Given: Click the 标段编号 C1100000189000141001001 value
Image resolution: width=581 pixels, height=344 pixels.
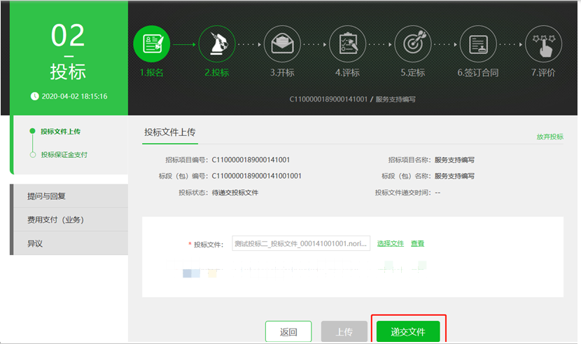Looking at the screenshot, I should [x=256, y=176].
